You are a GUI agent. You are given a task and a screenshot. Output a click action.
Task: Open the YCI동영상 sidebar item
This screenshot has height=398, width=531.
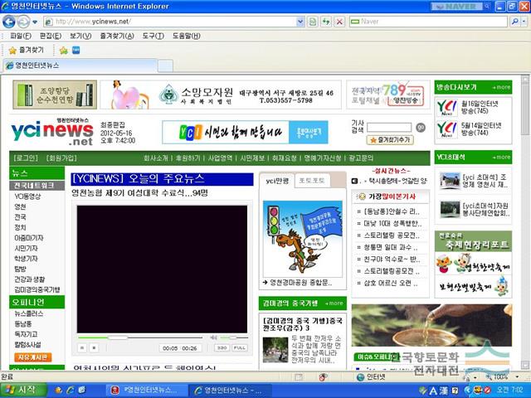tap(27, 197)
